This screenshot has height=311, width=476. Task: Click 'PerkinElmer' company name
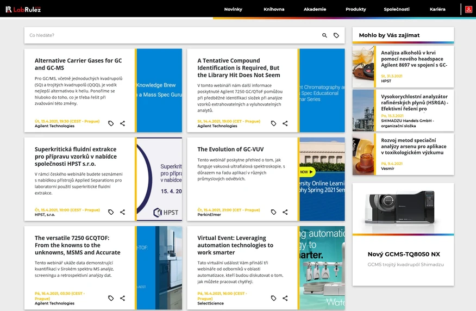coord(209,215)
